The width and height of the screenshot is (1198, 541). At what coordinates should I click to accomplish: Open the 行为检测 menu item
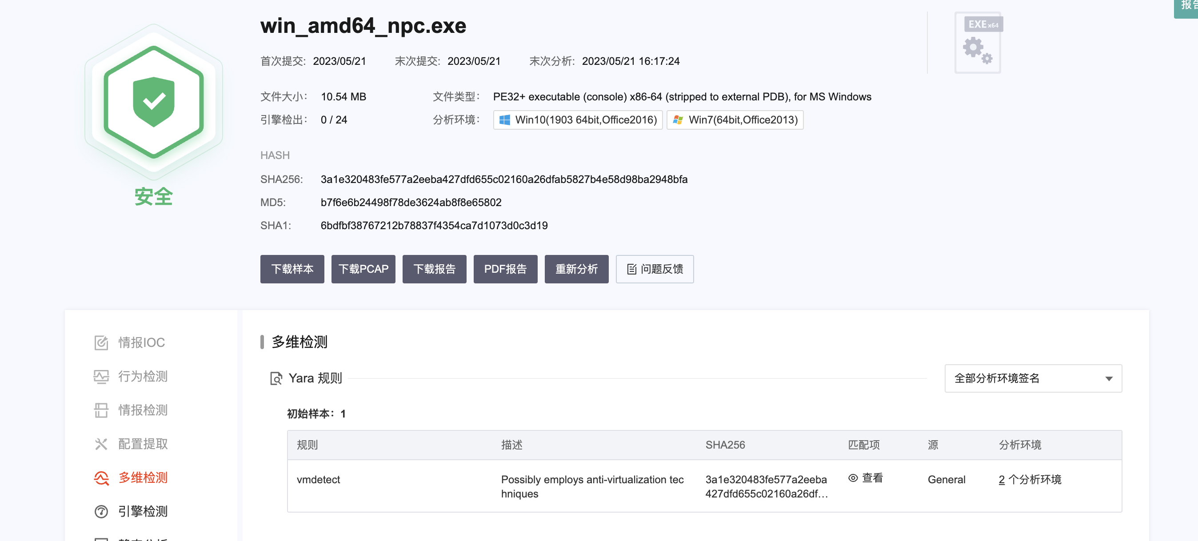[x=143, y=377]
